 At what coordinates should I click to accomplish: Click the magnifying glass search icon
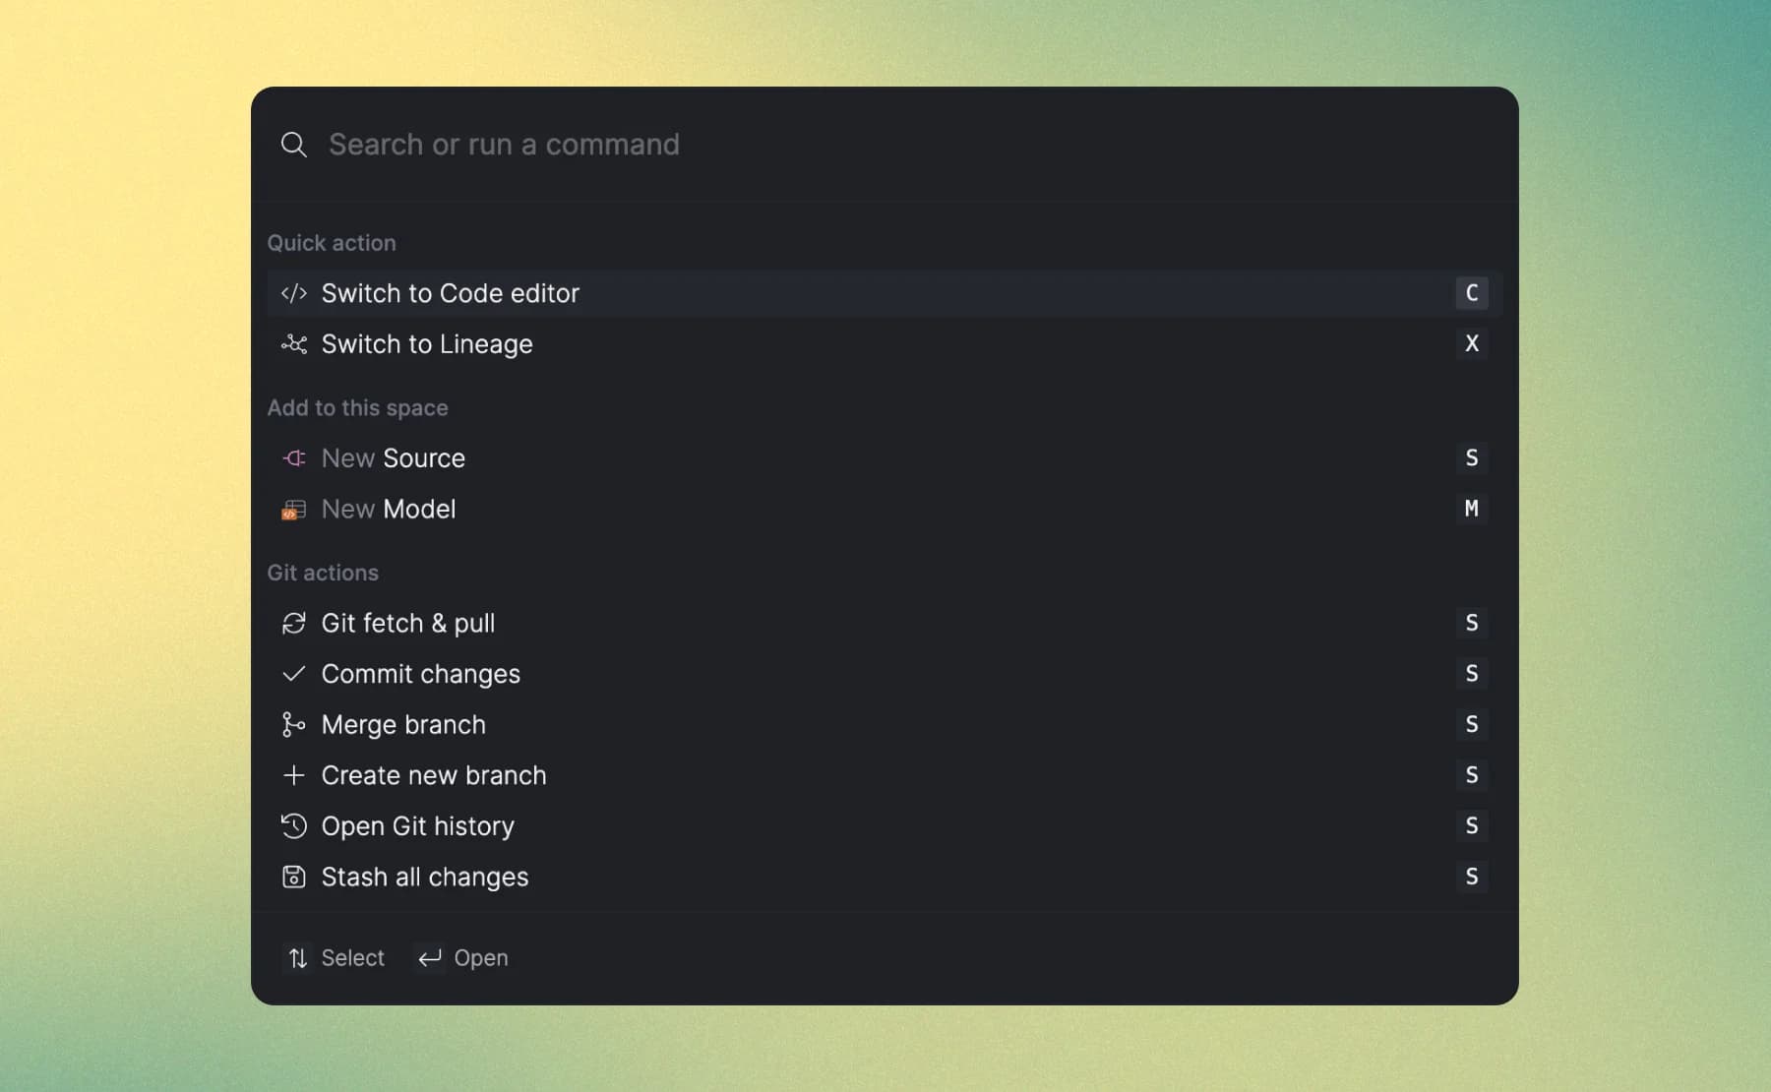293,145
